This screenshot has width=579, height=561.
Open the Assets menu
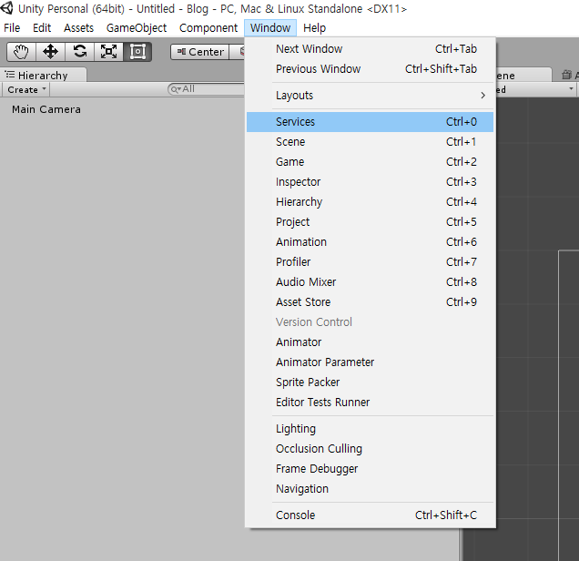(x=78, y=28)
